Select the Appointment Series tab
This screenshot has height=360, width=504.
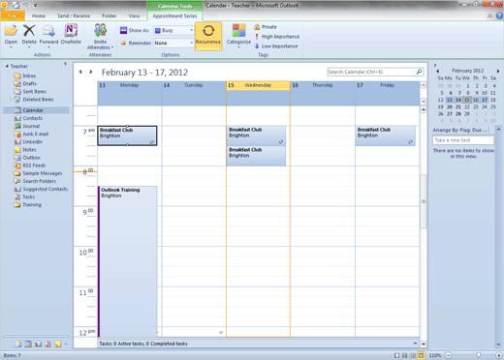click(174, 15)
